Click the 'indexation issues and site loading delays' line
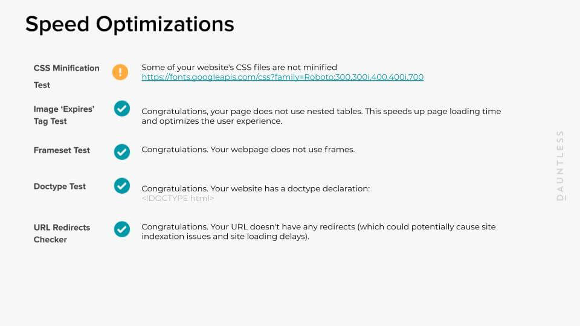 pyautogui.click(x=225, y=237)
